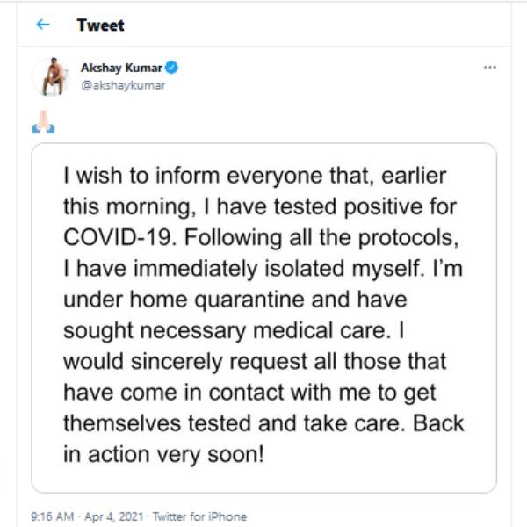Go back using the blue arrow
Image resolution: width=527 pixels, height=527 pixels.
point(43,25)
